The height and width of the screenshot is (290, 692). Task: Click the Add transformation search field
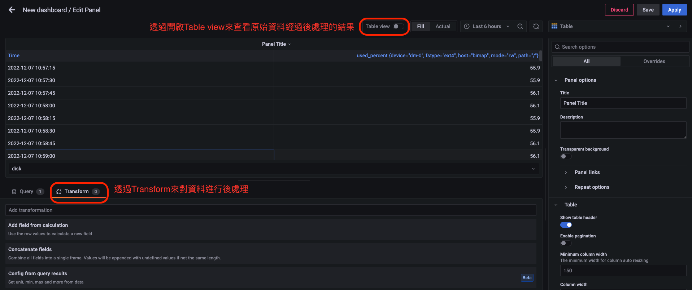coord(271,210)
